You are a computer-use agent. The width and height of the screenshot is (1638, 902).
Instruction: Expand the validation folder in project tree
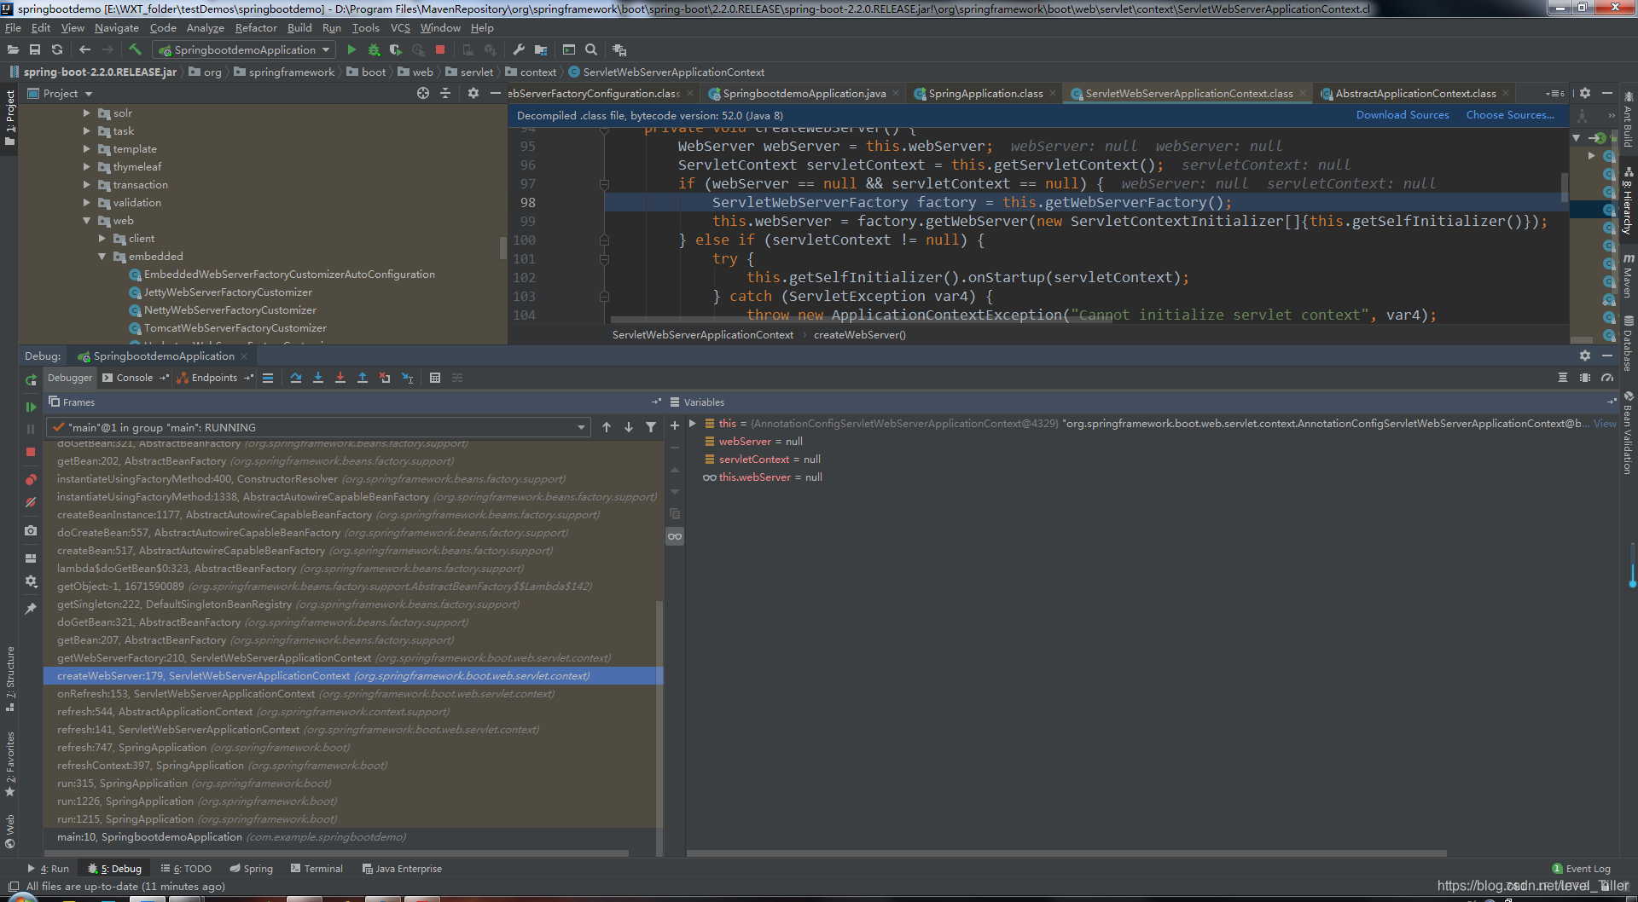coord(87,203)
